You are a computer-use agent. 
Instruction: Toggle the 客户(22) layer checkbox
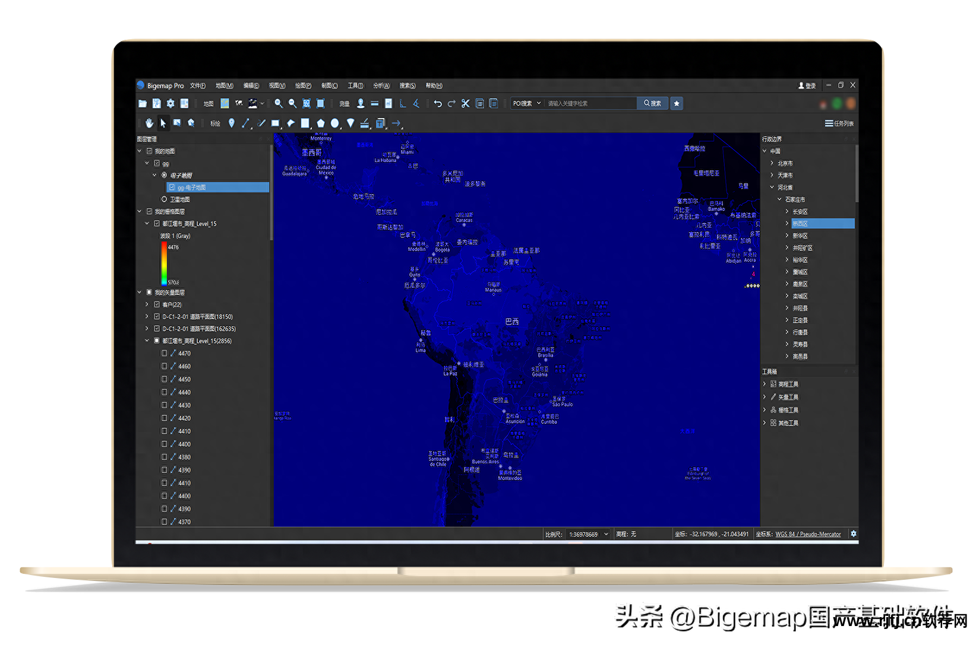pos(157,304)
